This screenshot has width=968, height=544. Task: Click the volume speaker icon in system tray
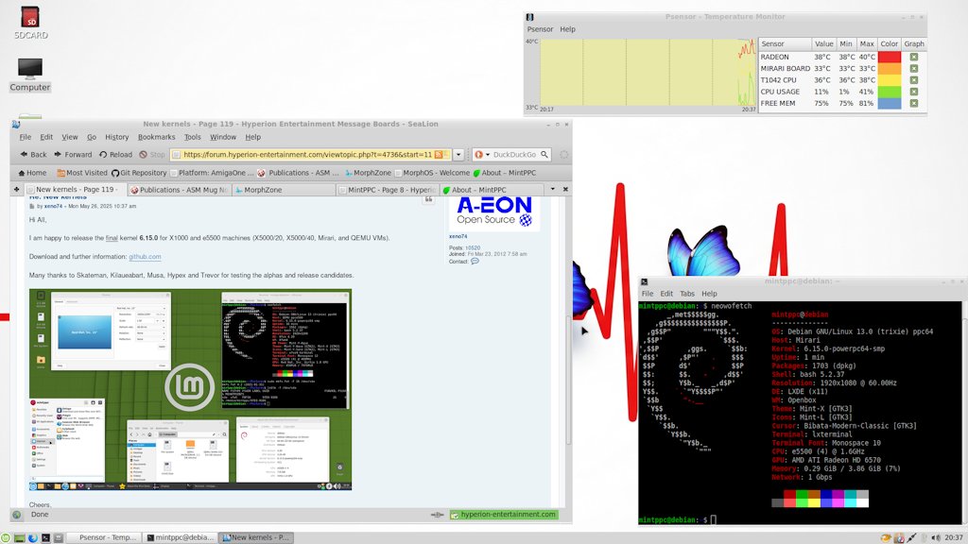coord(936,537)
